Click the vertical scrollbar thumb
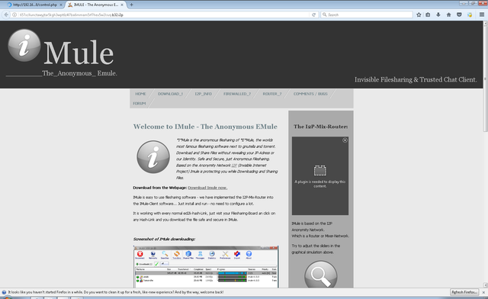 pyautogui.click(x=485, y=79)
